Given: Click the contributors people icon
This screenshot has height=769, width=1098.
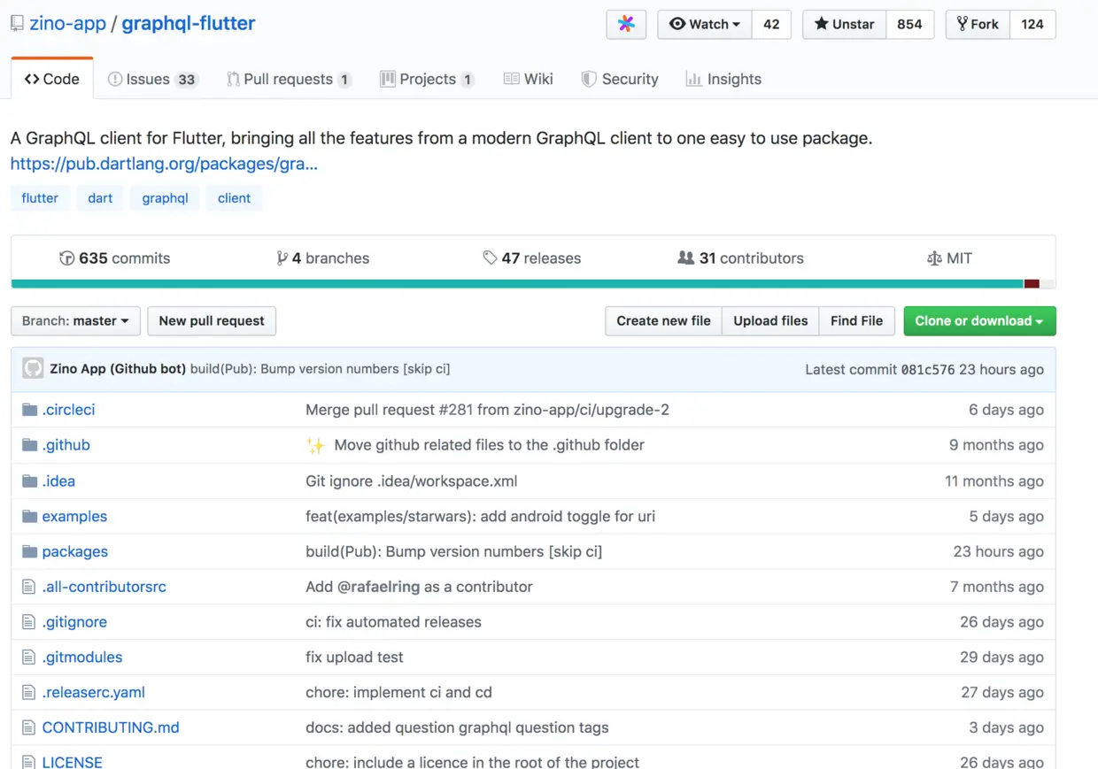Looking at the screenshot, I should click(x=685, y=258).
